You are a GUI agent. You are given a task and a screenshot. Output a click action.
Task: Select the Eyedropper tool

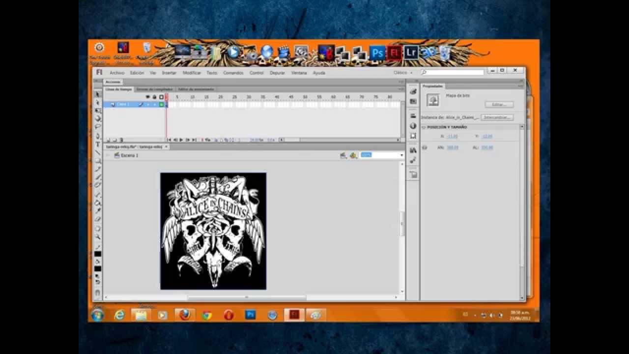98,210
